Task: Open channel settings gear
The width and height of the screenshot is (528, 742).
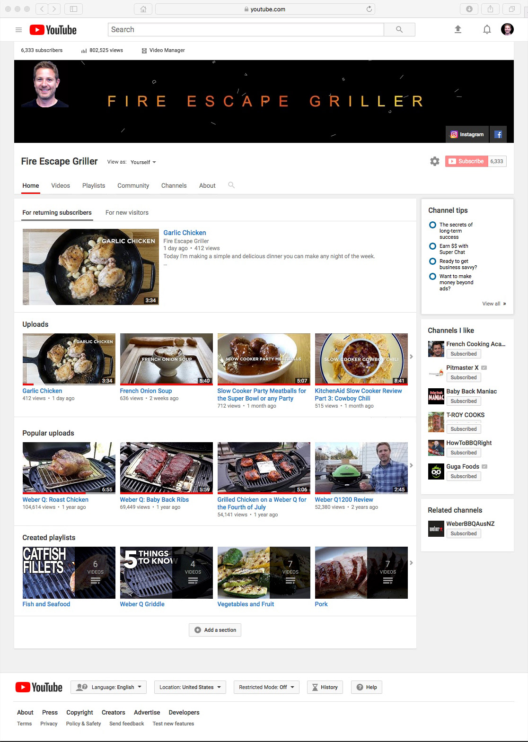Action: 435,161
